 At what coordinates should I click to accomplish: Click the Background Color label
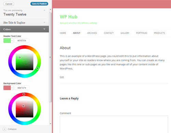[12, 83]
